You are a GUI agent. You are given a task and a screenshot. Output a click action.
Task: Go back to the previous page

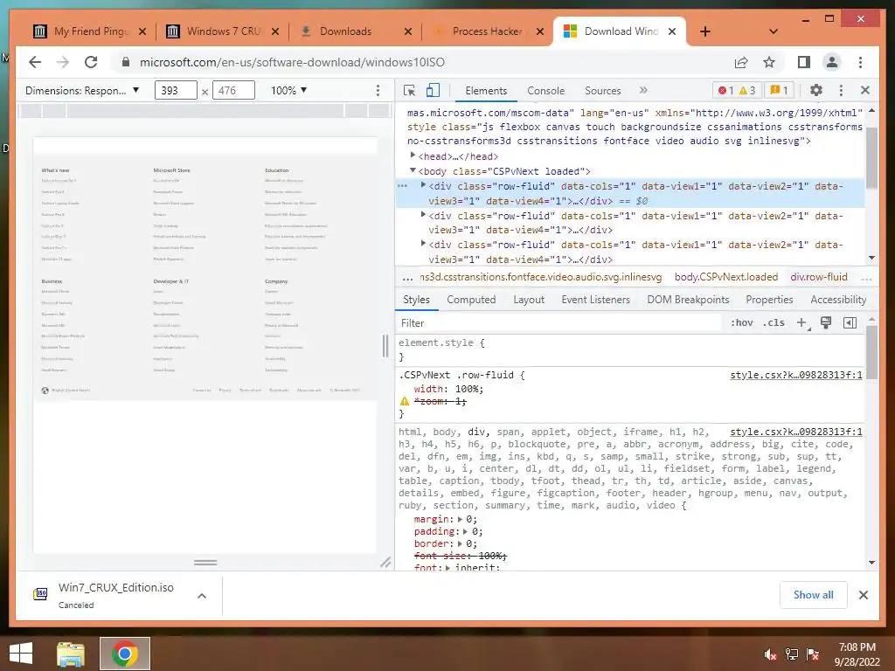(35, 62)
